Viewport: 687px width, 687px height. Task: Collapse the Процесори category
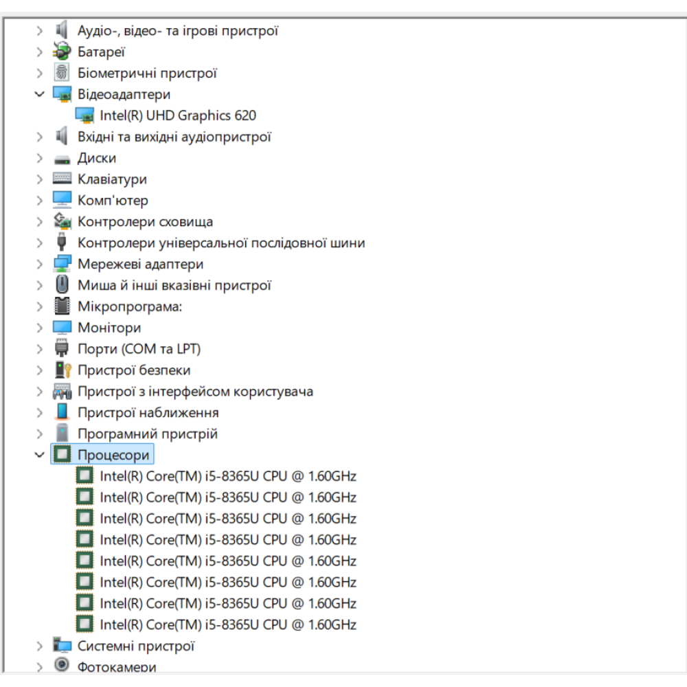click(39, 455)
